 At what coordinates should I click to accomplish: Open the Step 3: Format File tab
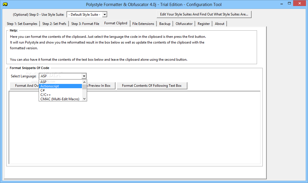[85, 24]
